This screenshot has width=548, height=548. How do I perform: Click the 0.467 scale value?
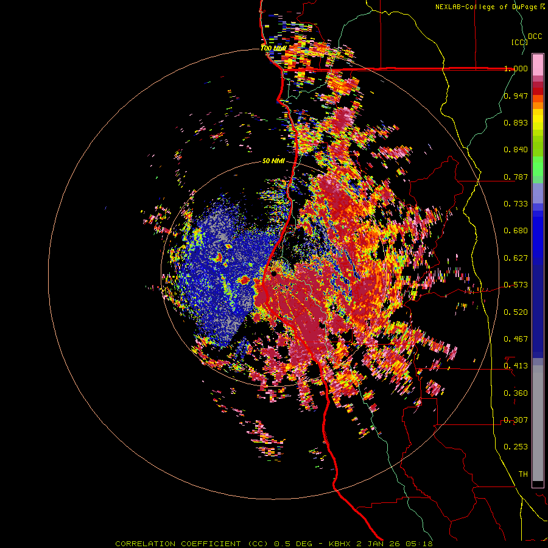516,339
